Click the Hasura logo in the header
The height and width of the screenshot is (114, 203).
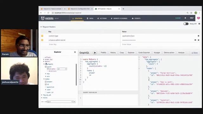[x=47, y=18]
